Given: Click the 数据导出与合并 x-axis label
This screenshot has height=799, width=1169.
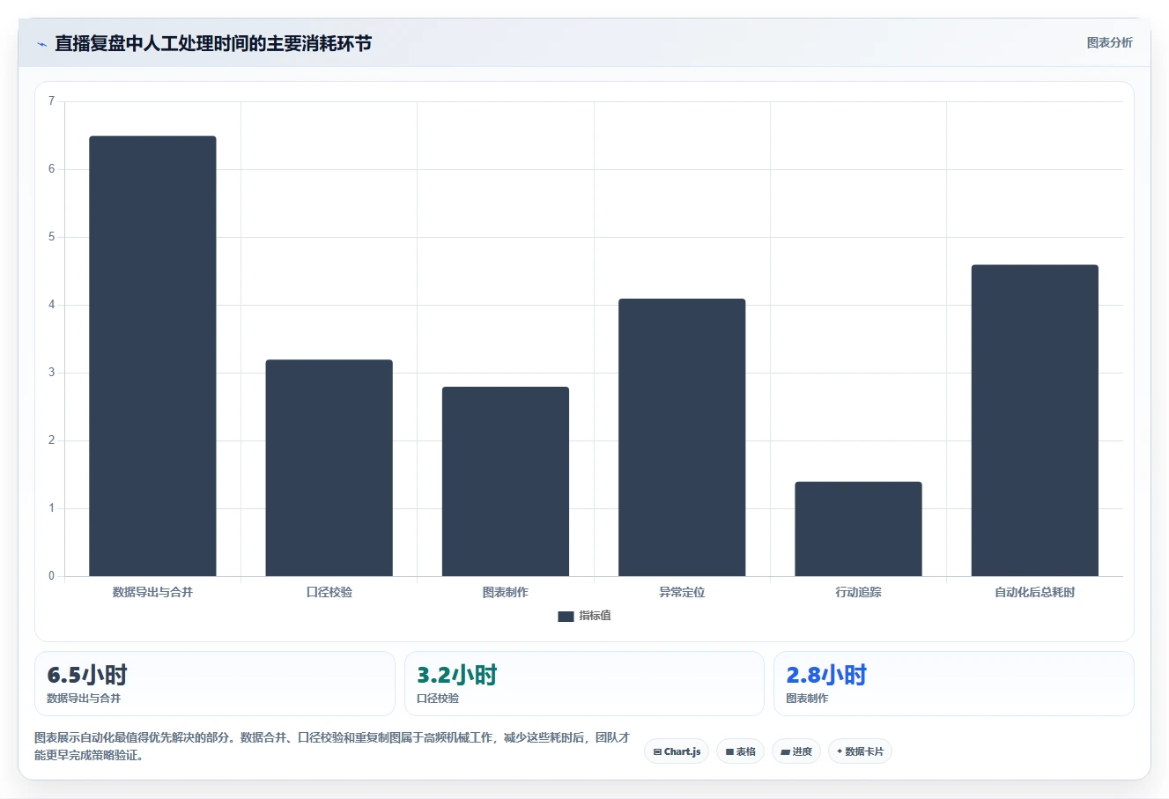Looking at the screenshot, I should click(x=152, y=592).
